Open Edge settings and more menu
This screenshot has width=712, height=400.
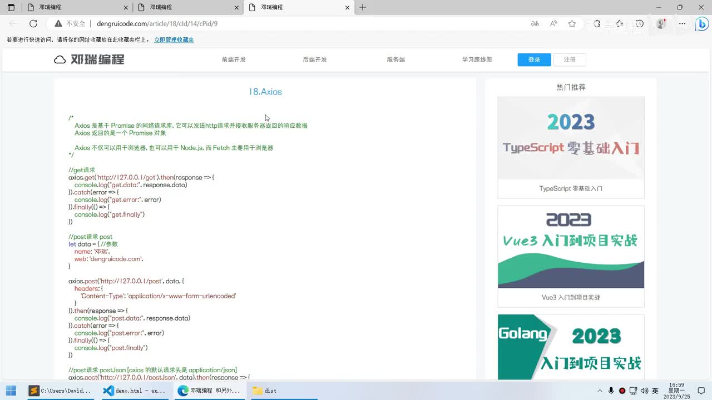(683, 24)
